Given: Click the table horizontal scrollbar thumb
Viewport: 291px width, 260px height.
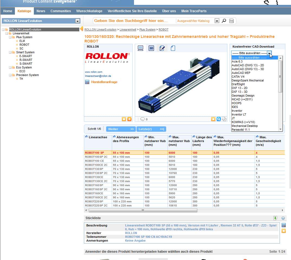Looking at the screenshot, I should click(x=143, y=210).
